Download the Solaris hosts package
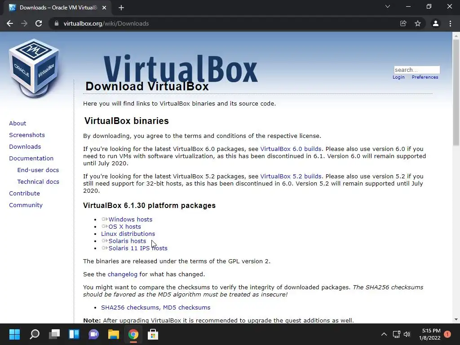 tap(127, 241)
